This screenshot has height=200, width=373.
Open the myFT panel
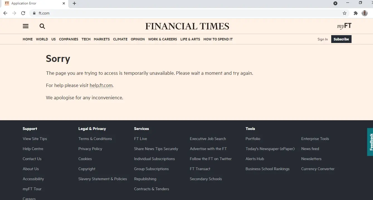click(344, 26)
